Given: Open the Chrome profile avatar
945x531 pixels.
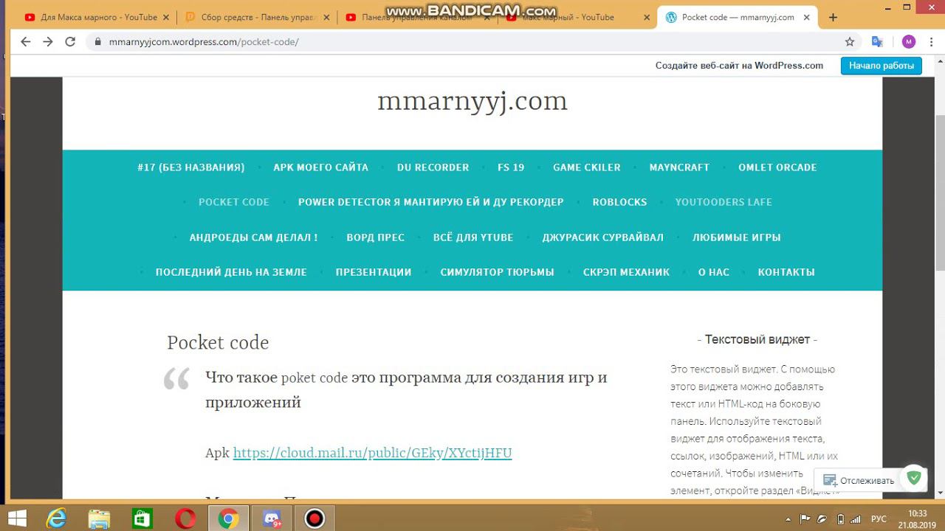Looking at the screenshot, I should coord(908,42).
